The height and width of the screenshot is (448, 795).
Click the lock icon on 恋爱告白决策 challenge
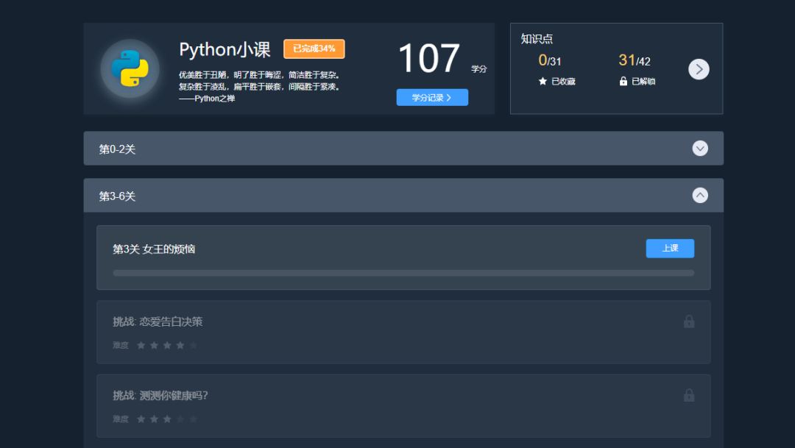click(x=688, y=321)
